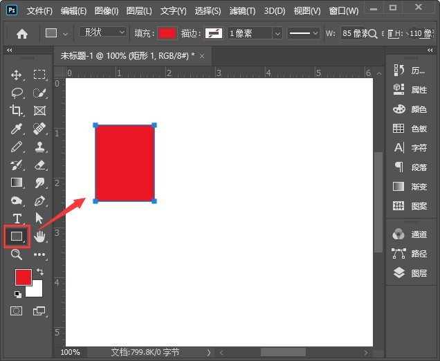The image size is (440, 361).
Task: Click the red fill color swatch (填充)
Action: [167, 33]
